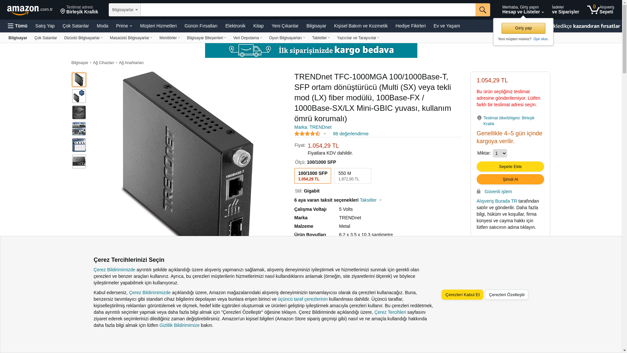Image resolution: width=627 pixels, height=353 pixels.
Task: Open the Elektronik menu item
Action: pyautogui.click(x=235, y=26)
